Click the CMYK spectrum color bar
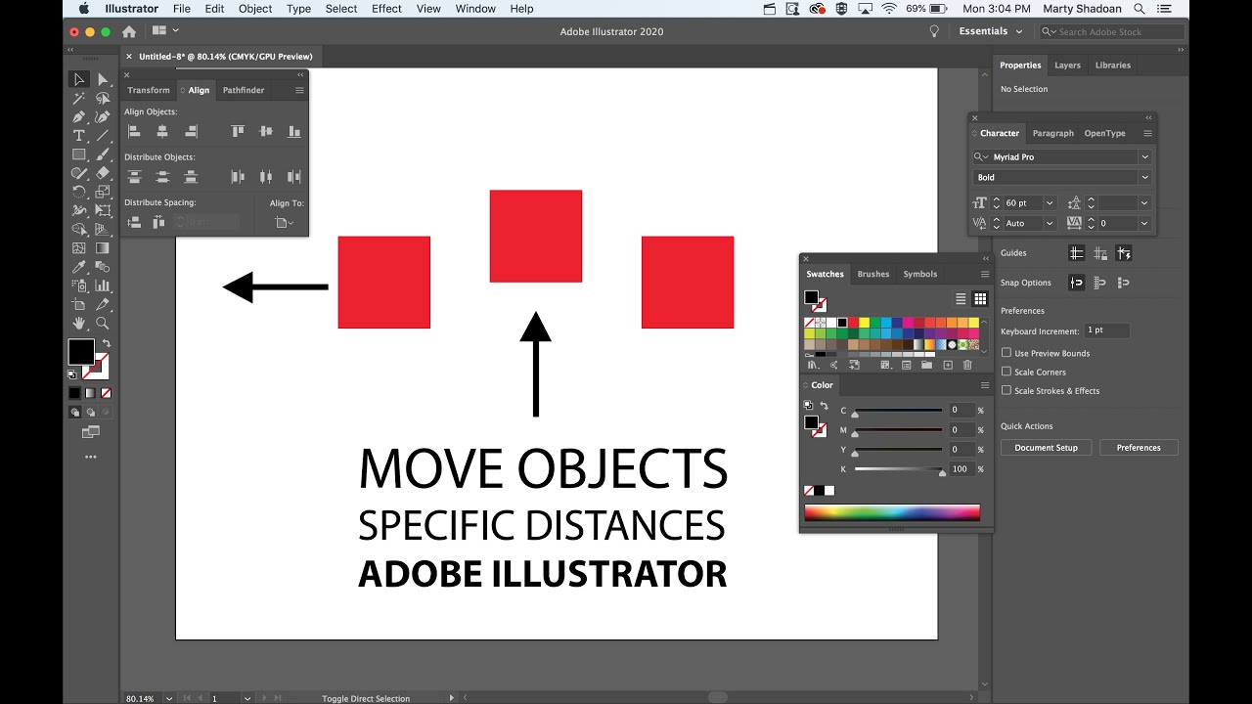The width and height of the screenshot is (1252, 704). coord(891,512)
